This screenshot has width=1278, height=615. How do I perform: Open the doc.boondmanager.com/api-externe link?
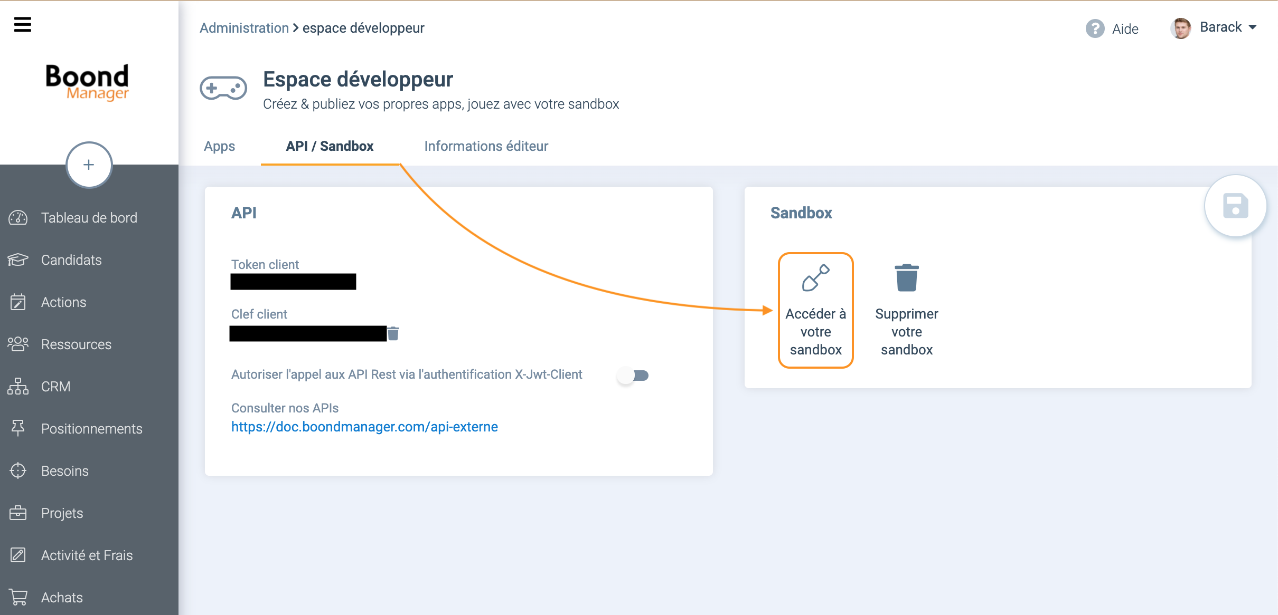click(364, 427)
